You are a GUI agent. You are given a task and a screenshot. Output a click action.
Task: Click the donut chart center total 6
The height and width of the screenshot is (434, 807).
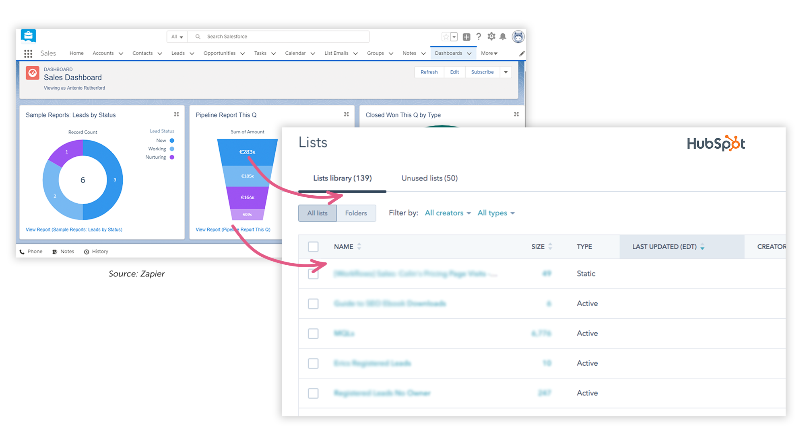(x=83, y=180)
